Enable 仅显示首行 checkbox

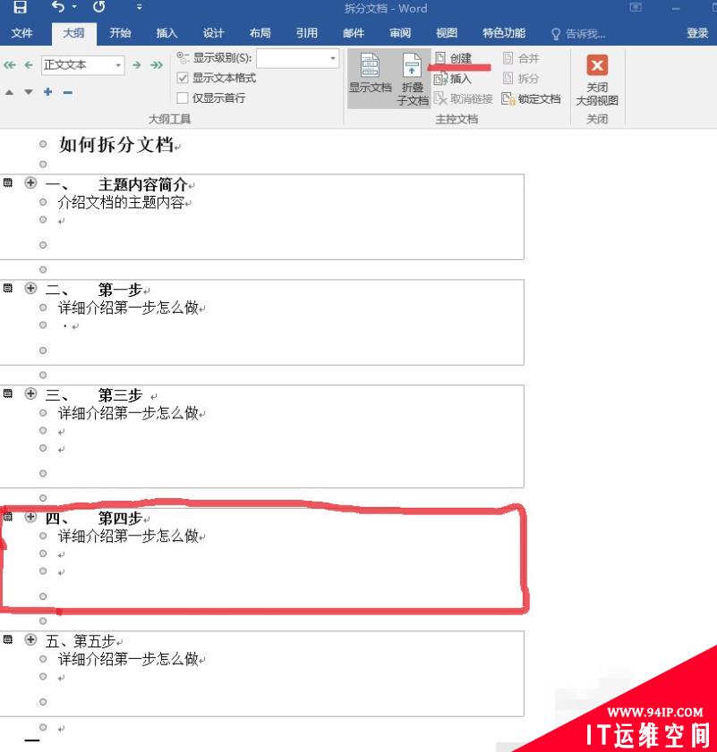(183, 97)
